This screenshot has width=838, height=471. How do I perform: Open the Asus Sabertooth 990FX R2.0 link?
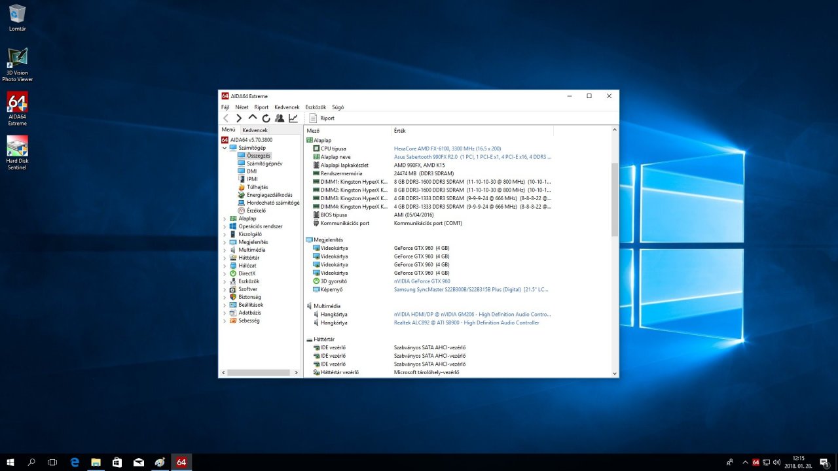pyautogui.click(x=473, y=157)
